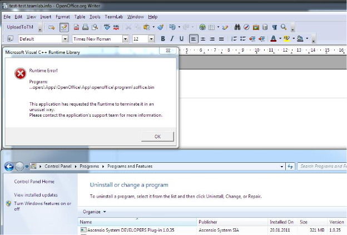Open the Insert menu
This screenshot has height=235, width=347.
point(46,17)
